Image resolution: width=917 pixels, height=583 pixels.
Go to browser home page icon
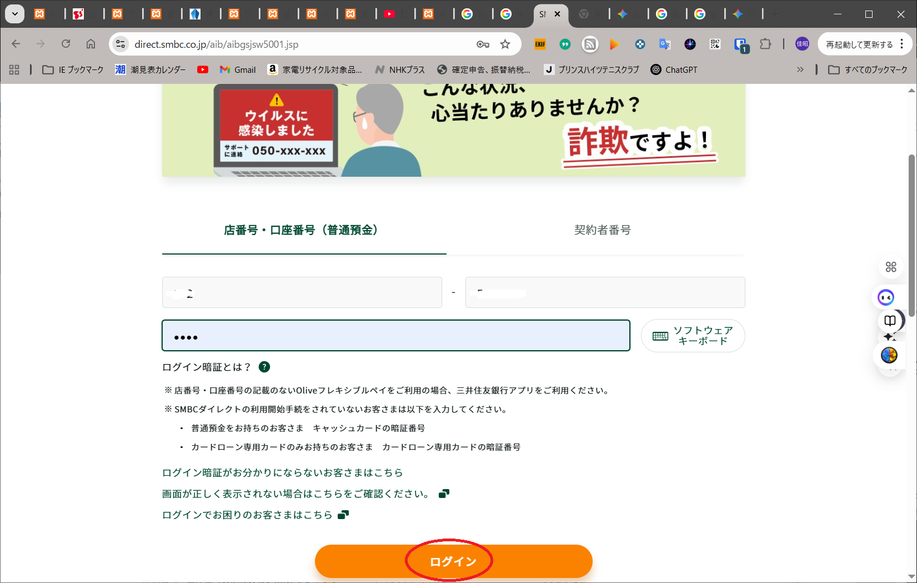point(91,44)
